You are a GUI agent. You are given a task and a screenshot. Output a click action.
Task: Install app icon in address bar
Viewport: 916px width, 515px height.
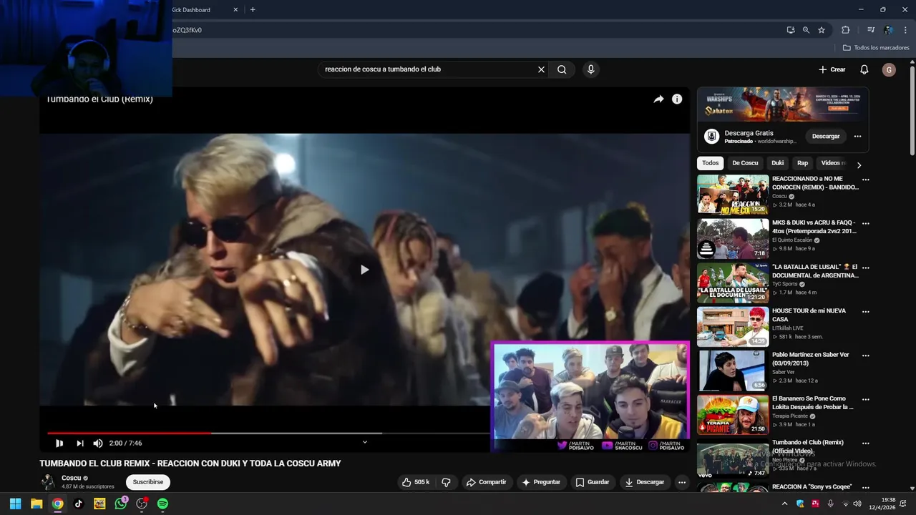pos(790,30)
